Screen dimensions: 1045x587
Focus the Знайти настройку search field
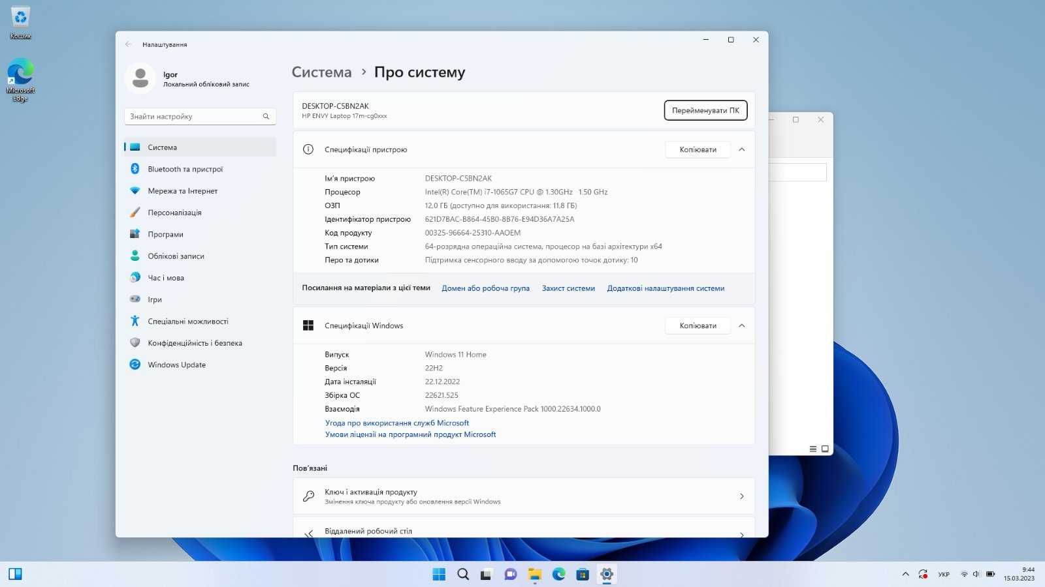(200, 117)
